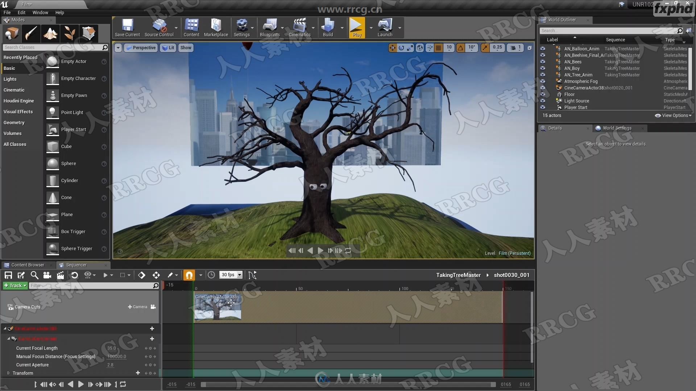The width and height of the screenshot is (696, 391).
Task: Expand the Transform track section
Action: pos(8,373)
